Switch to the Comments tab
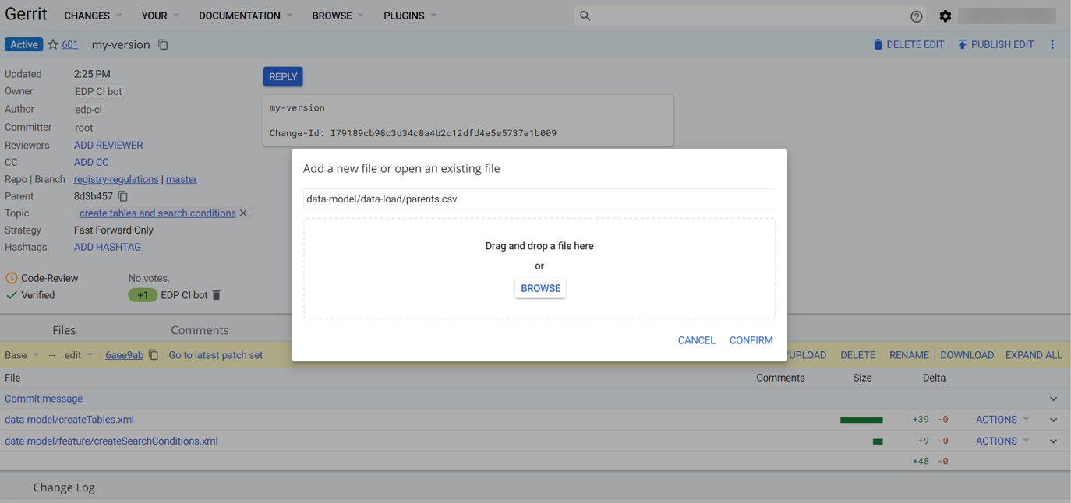Viewport: 1071px width, 503px height. point(200,330)
